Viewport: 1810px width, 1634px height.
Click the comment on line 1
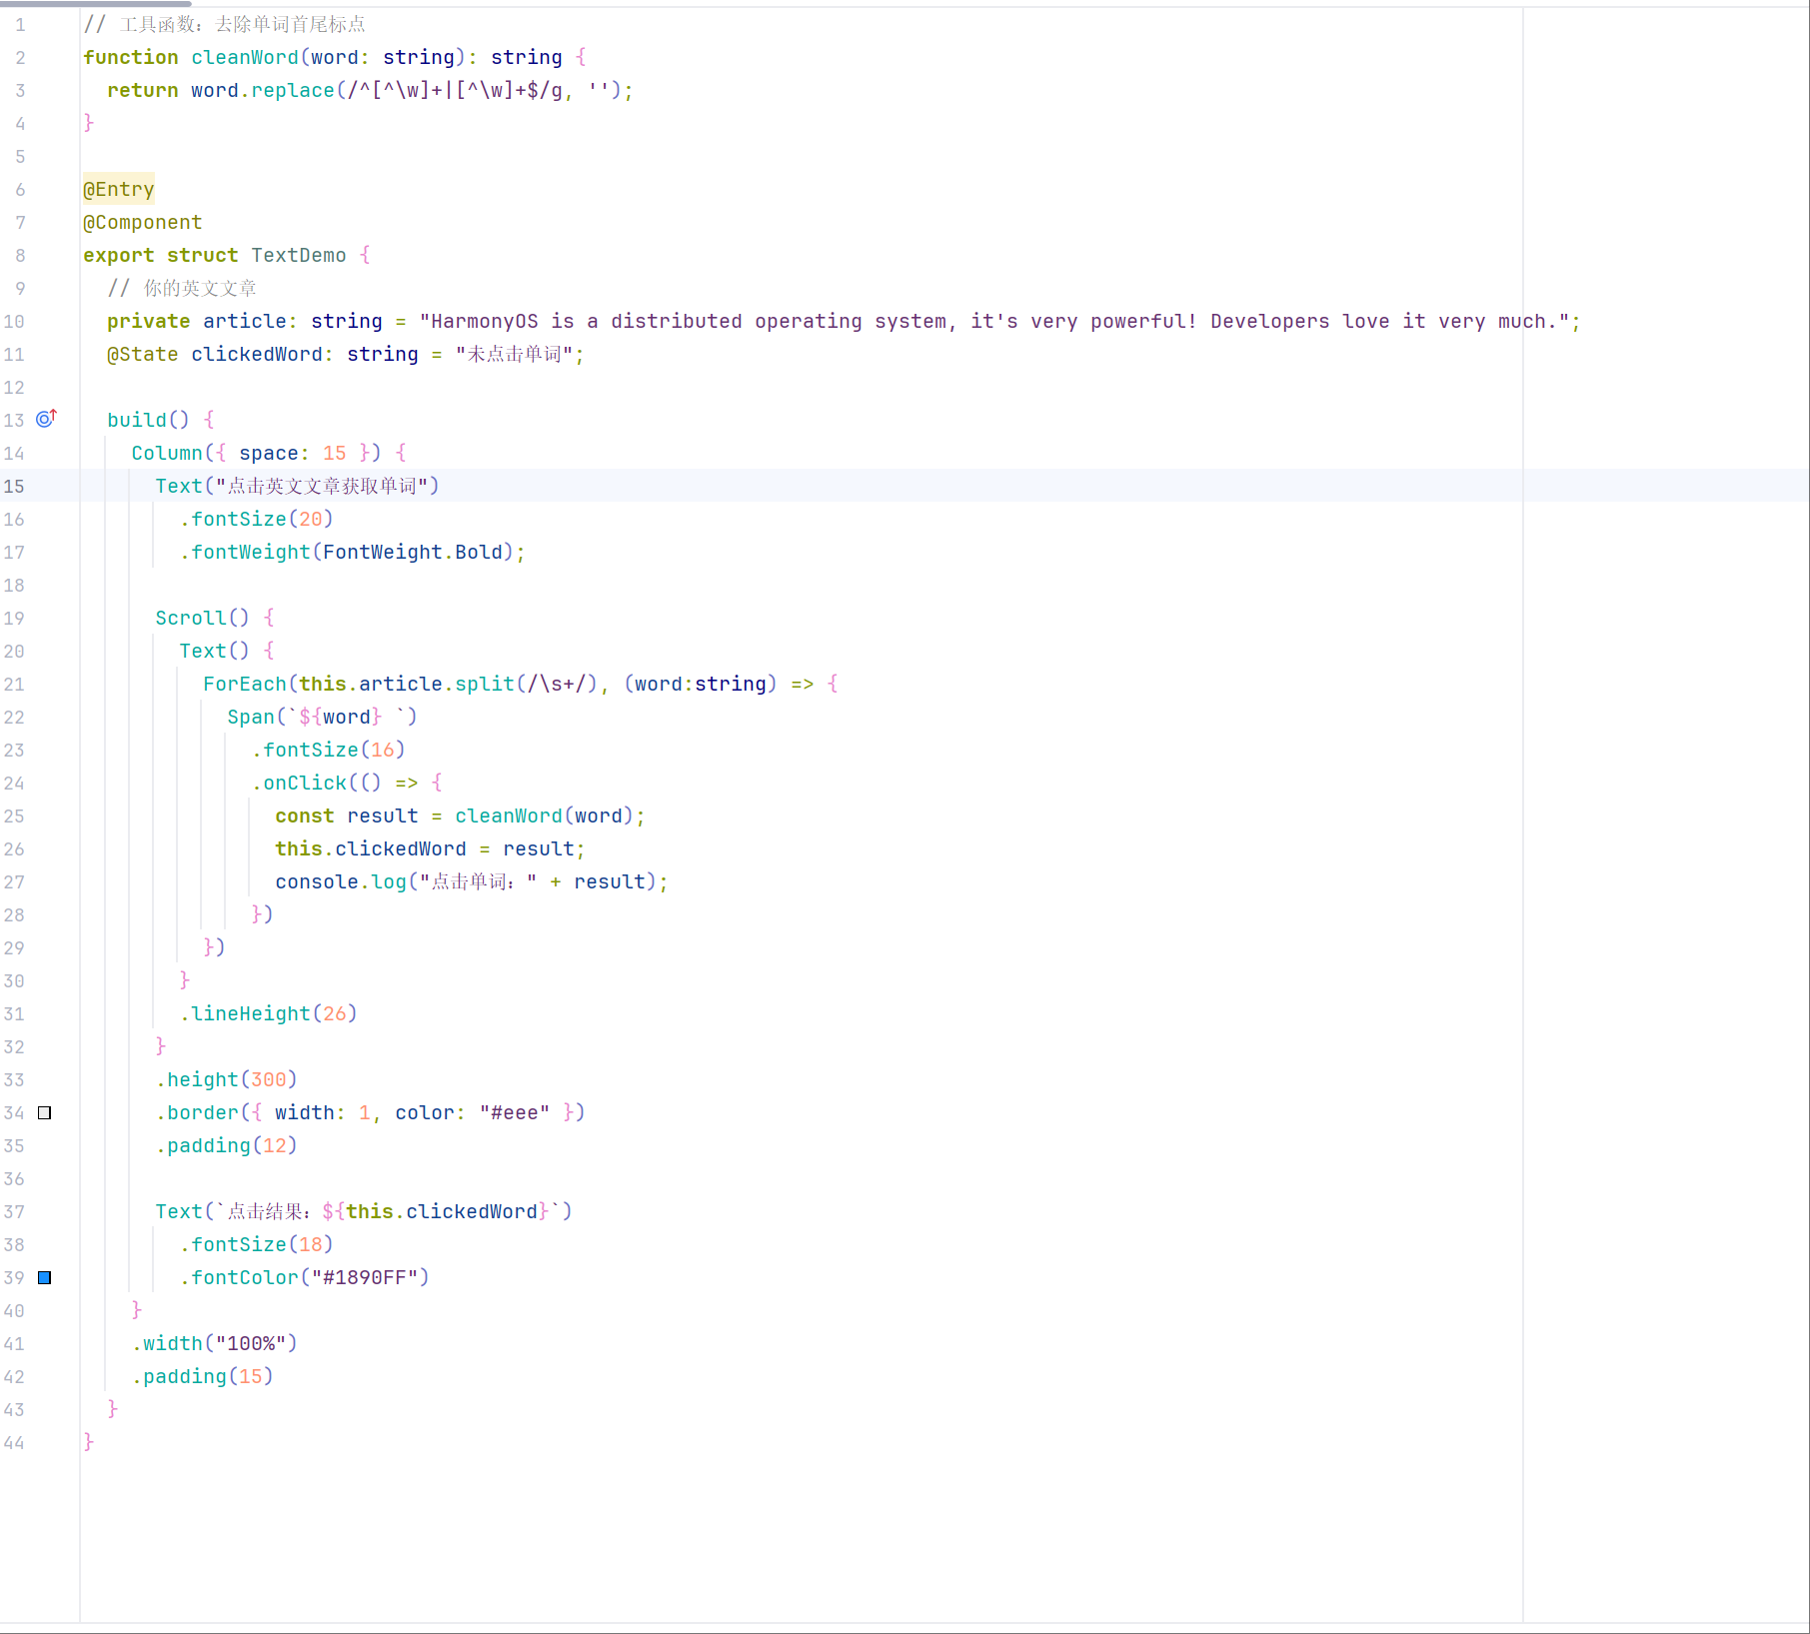[x=225, y=24]
